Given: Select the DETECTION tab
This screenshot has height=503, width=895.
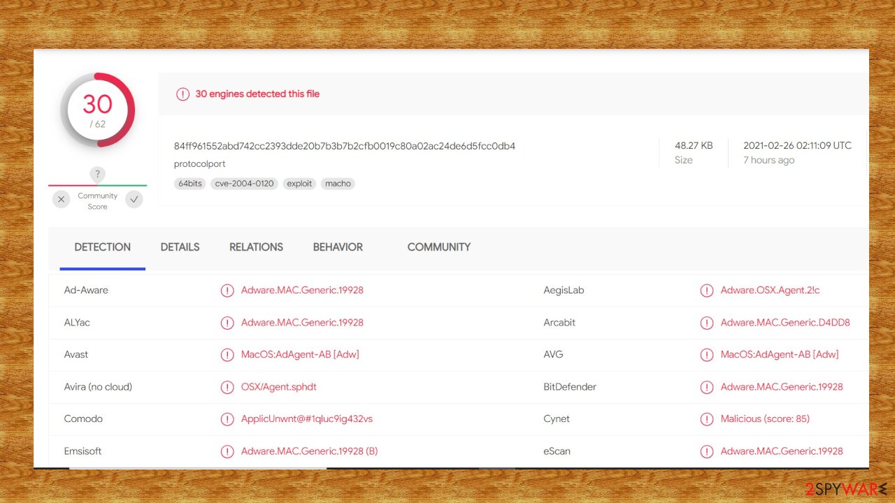Looking at the screenshot, I should [x=103, y=247].
